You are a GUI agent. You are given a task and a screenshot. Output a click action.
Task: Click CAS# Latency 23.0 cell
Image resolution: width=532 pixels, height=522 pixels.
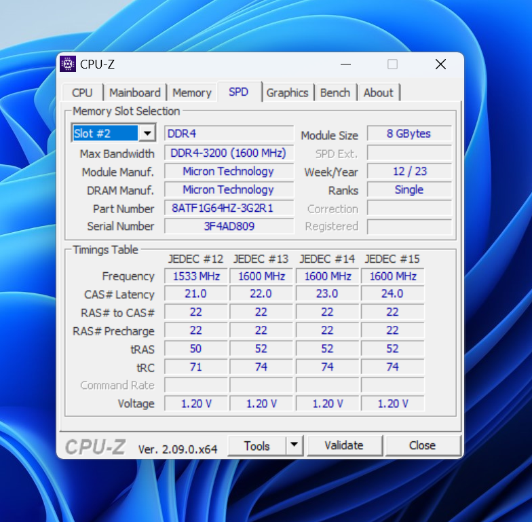click(x=327, y=293)
